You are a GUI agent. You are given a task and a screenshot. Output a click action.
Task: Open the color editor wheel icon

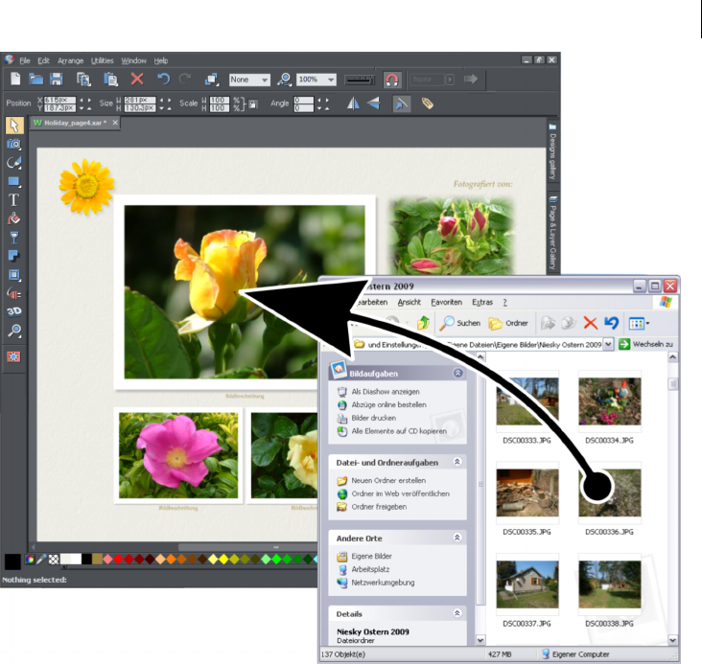pos(30,560)
